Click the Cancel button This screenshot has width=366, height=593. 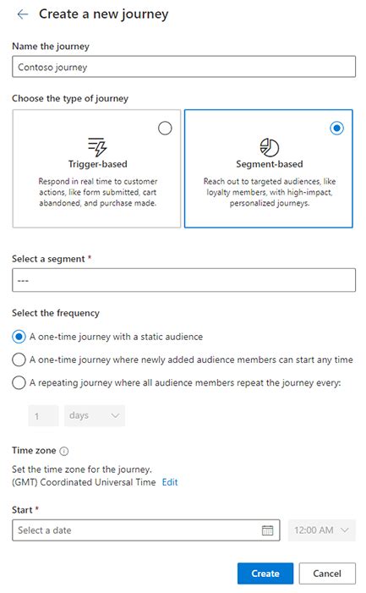point(327,574)
